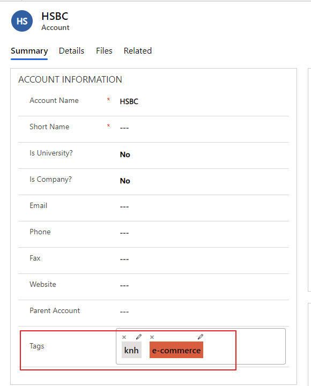Click the grey knh tag
Image resolution: width=311 pixels, height=386 pixels.
pos(131,350)
